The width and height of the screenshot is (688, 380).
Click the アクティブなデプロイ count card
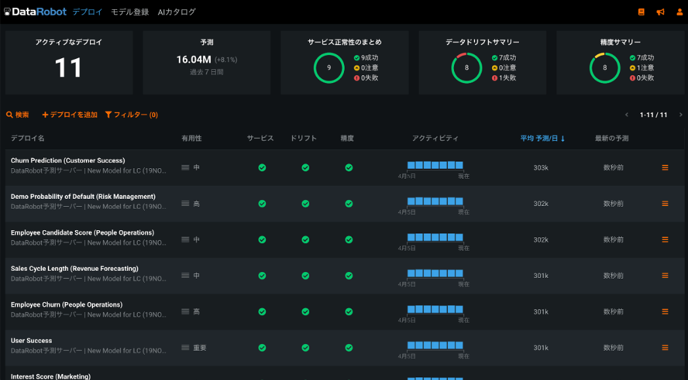pyautogui.click(x=69, y=62)
